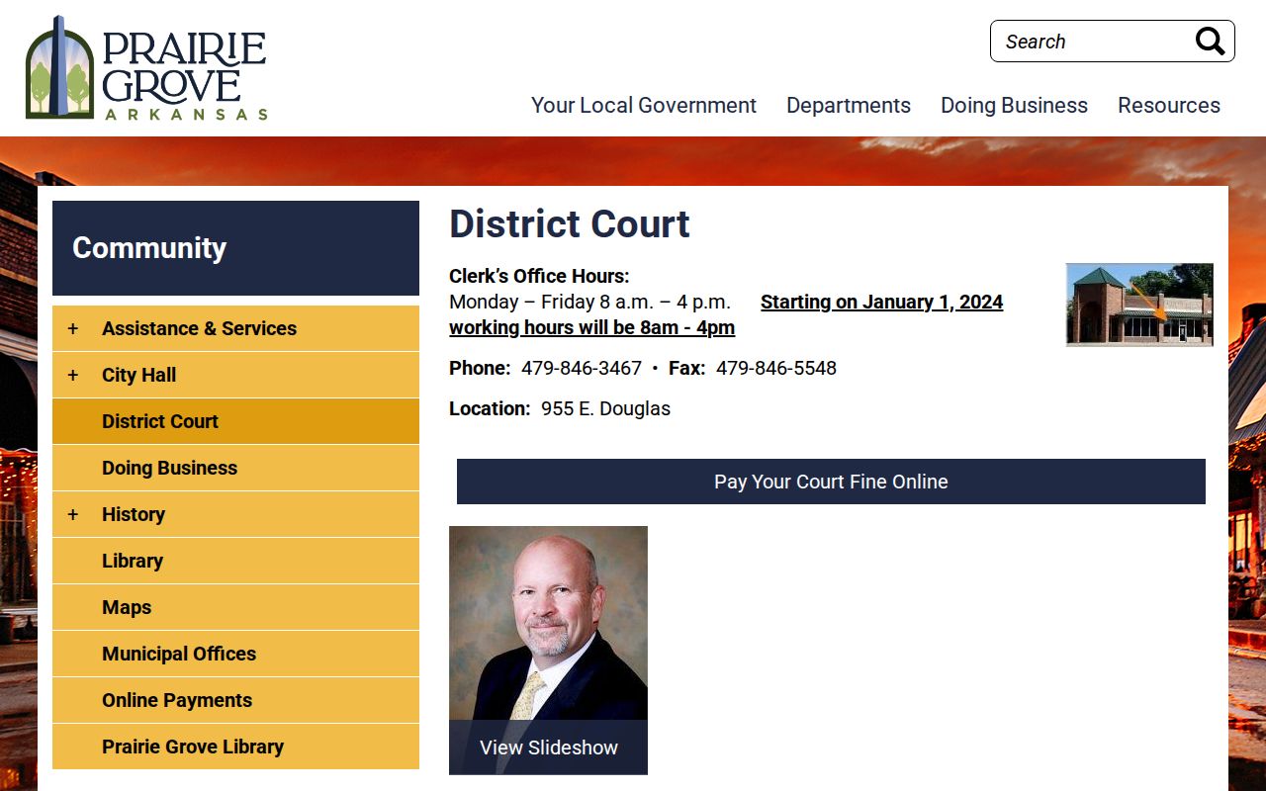
Task: Click View Slideshow caption
Action: 548,747
